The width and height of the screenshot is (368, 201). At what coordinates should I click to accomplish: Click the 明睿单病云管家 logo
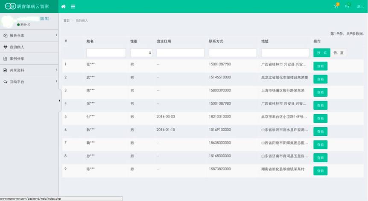pos(29,6)
